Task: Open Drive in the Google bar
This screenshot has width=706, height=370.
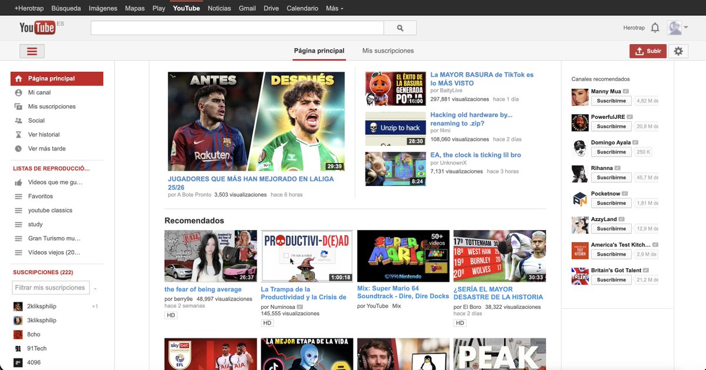Action: pos(271,8)
